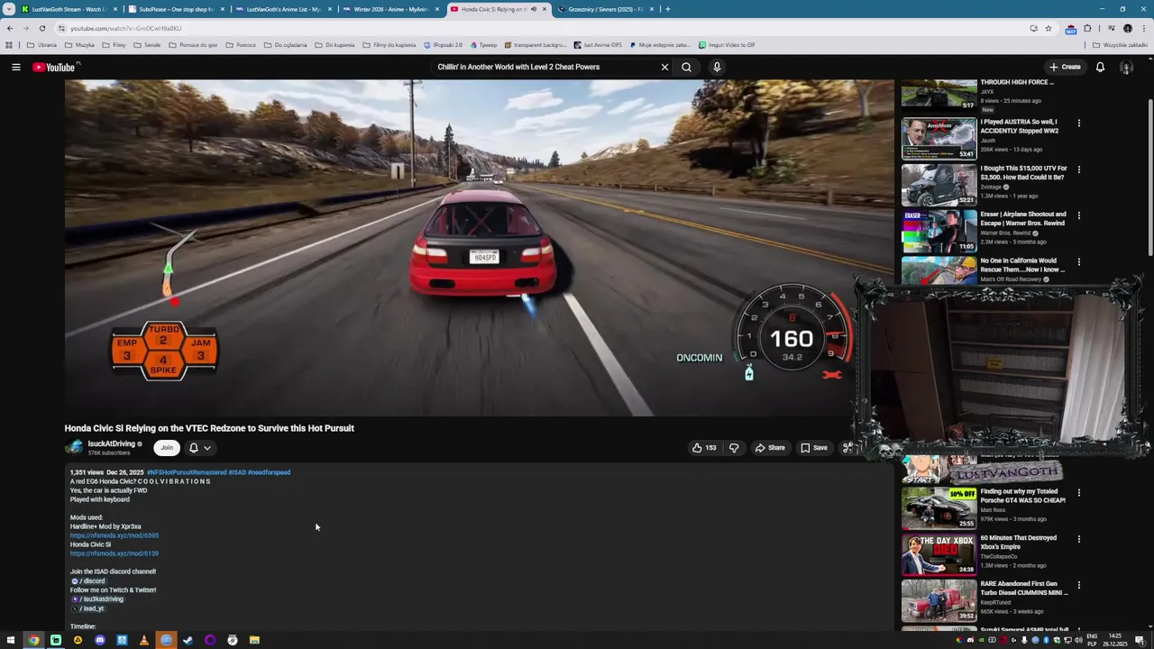Go to the YouTube home logo
Viewport: 1154px width, 649px height.
56,67
